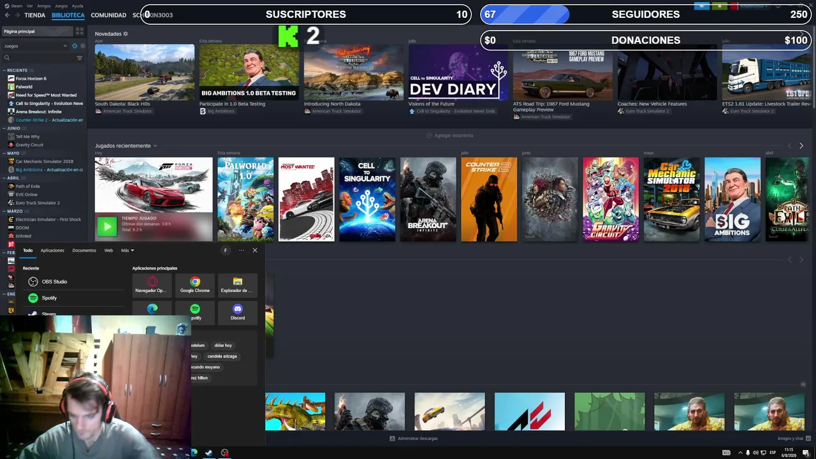Open OBS Studio from recent list
The image size is (816, 459).
[x=75, y=282]
